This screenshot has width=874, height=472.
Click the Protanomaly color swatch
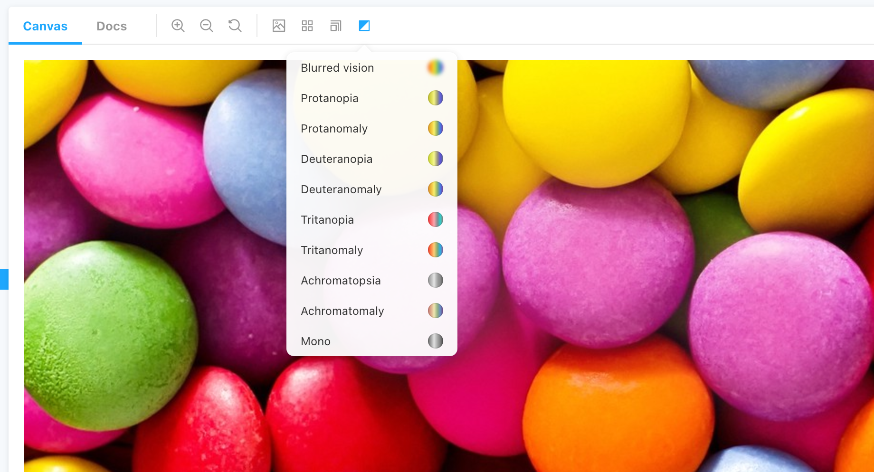[436, 128]
